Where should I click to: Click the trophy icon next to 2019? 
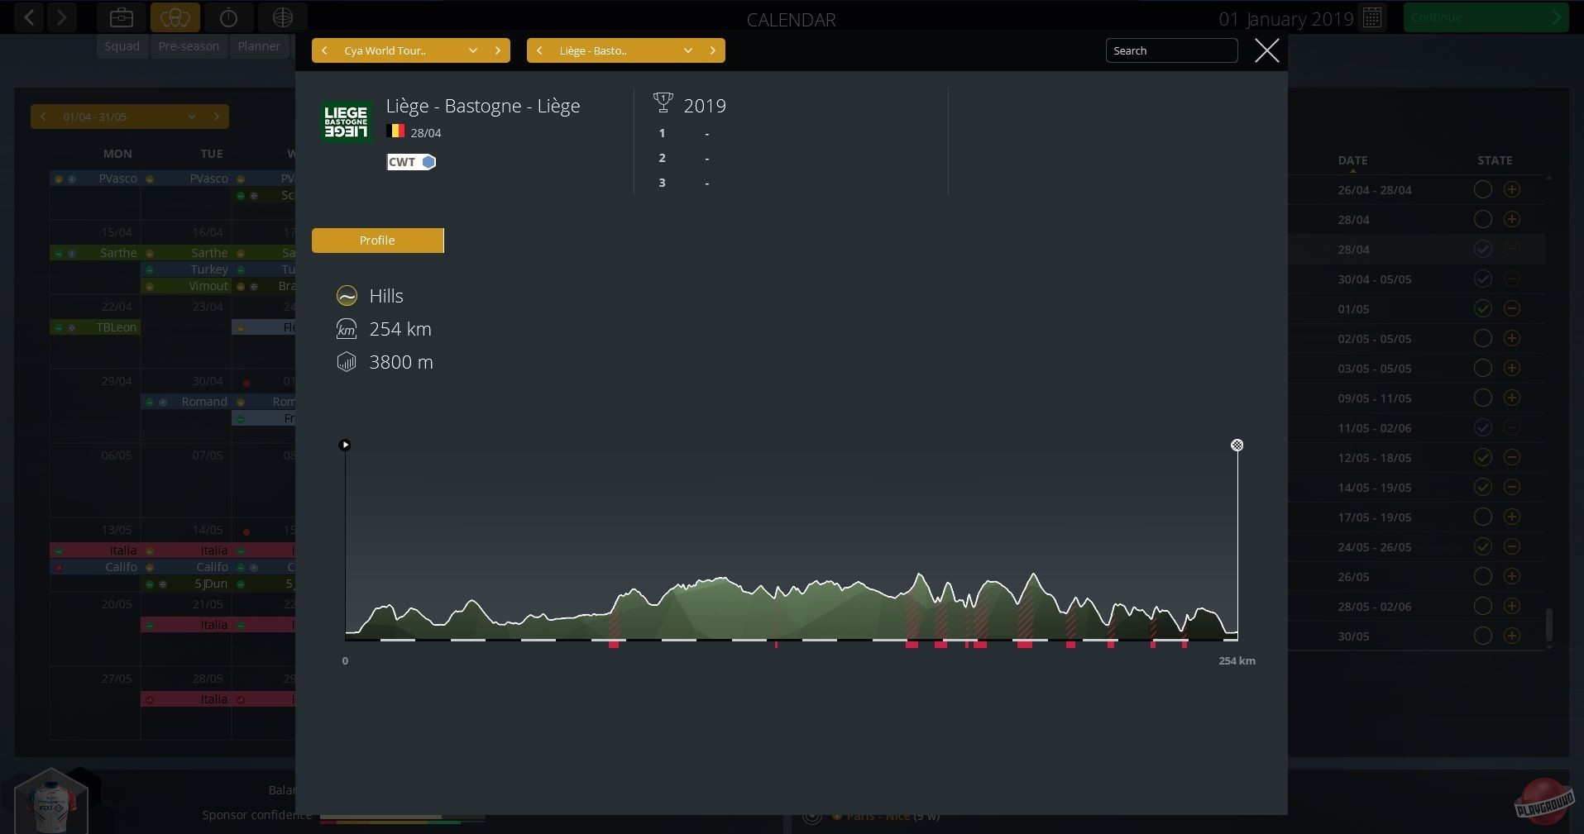pos(663,103)
